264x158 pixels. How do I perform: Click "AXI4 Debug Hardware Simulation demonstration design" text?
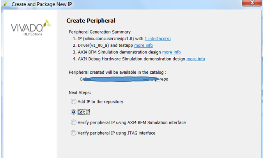[131, 59]
